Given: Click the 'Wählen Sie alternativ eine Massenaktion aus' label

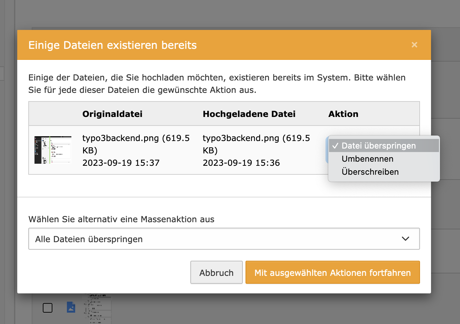Looking at the screenshot, I should coord(121,219).
